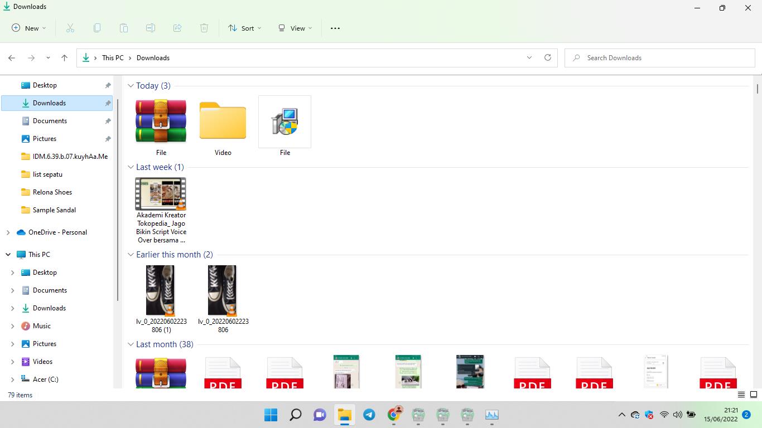Switch to thumbnail view icon in status bar

754,395
